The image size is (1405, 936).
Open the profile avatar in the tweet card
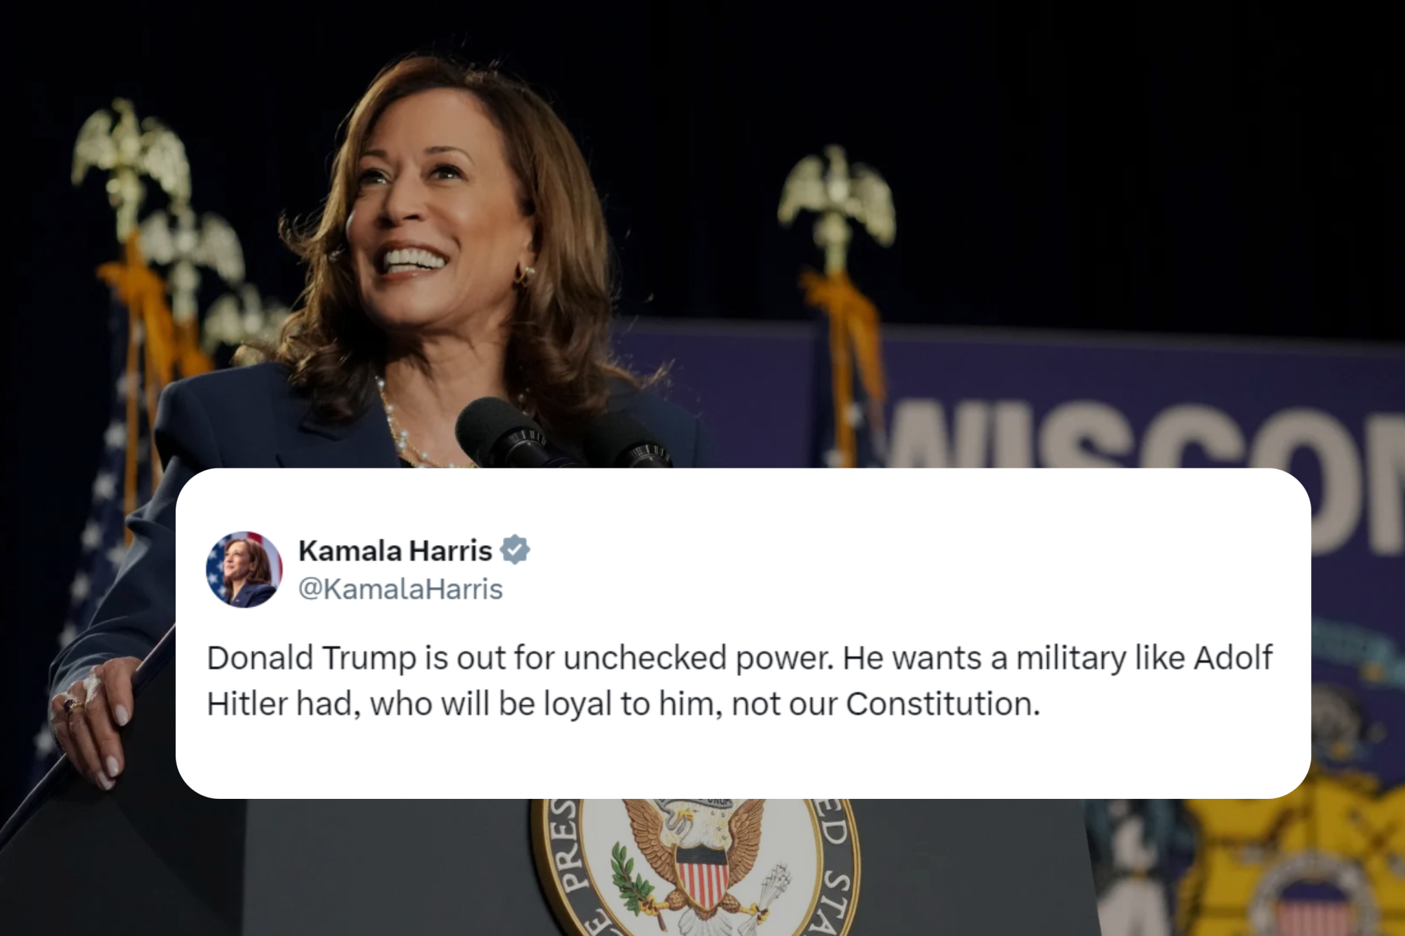pyautogui.click(x=244, y=569)
